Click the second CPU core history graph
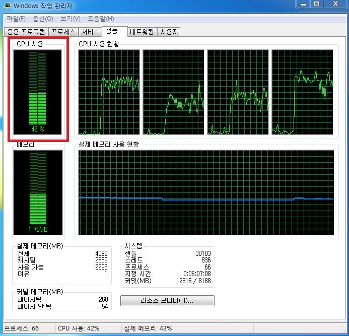This screenshot has height=336, width=349. point(173,92)
